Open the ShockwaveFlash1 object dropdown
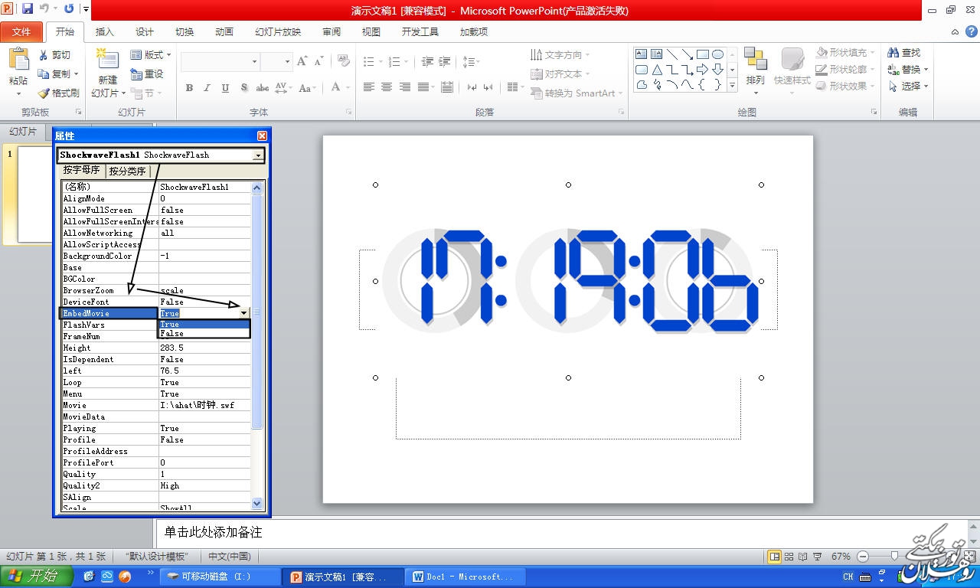The height and width of the screenshot is (588, 980). (x=257, y=155)
